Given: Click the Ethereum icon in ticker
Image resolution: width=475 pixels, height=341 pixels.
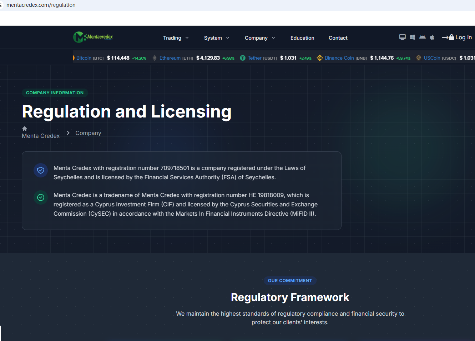Looking at the screenshot, I should [x=155, y=58].
